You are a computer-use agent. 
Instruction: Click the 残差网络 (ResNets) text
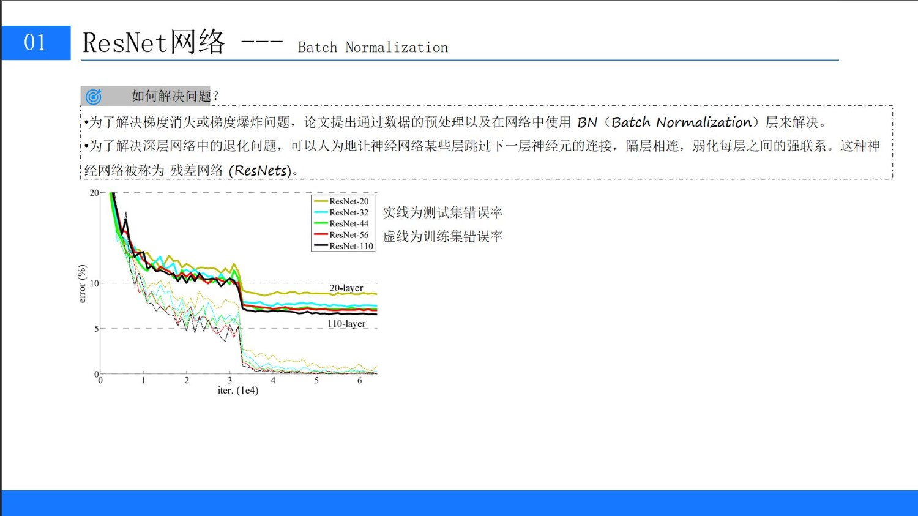pyautogui.click(x=230, y=171)
